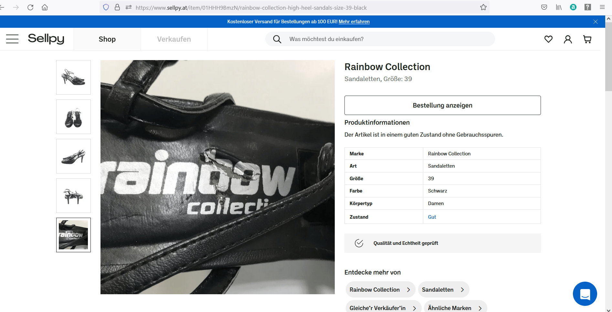Open the 'Gut' condition link
The width and height of the screenshot is (612, 312).
(x=432, y=217)
